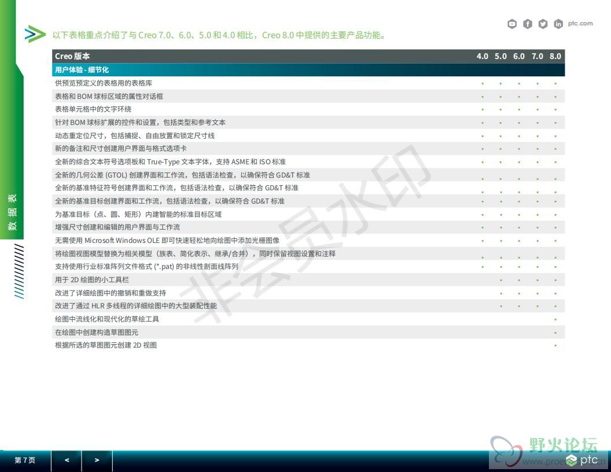Select row 针对 BOM 球标扩展的控件和设置
611x472 pixels.
click(x=308, y=122)
